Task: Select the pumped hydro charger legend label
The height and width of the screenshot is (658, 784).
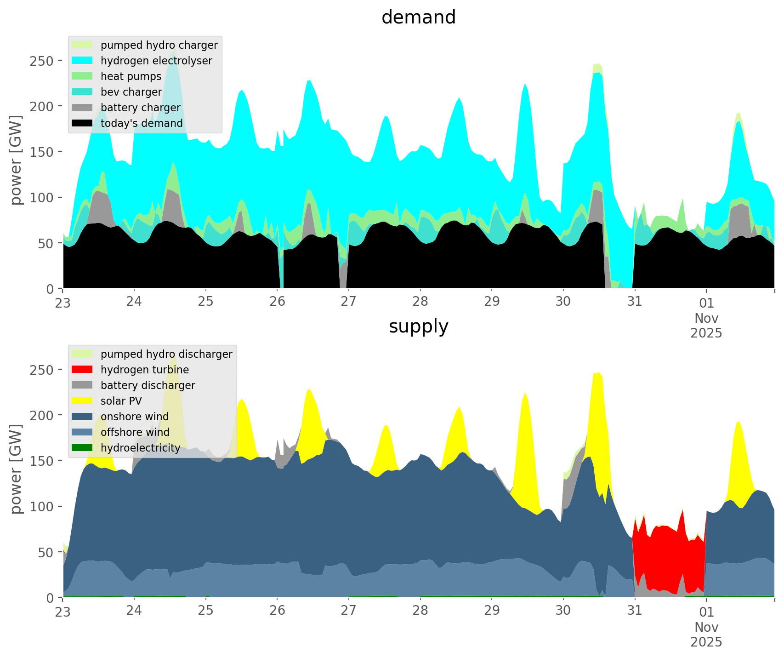Action: click(159, 45)
